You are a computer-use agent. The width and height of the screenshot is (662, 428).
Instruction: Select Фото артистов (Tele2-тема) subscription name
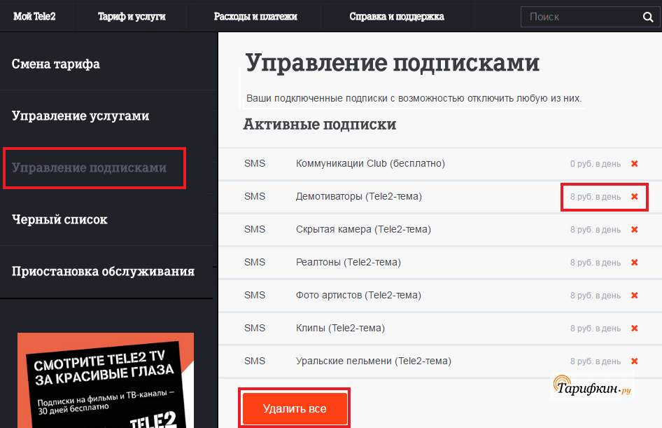pos(358,296)
